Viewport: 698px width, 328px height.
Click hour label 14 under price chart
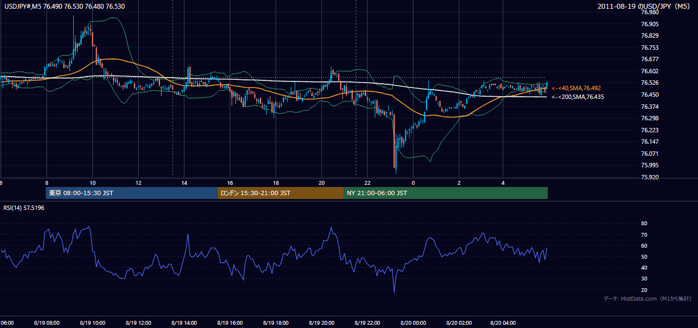pos(185,183)
